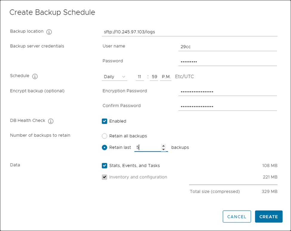The height and width of the screenshot is (231, 291).
Task: Decrease retain count with down arrow
Action: pyautogui.click(x=163, y=149)
